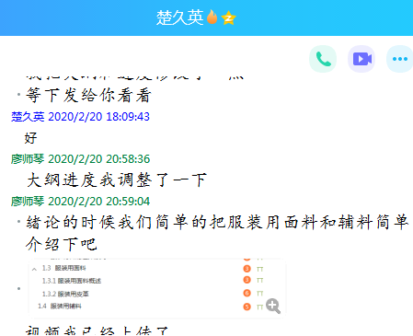Click the message 大纲进度我调整了一下
Image resolution: width=413 pixels, height=336 pixels.
117,180
